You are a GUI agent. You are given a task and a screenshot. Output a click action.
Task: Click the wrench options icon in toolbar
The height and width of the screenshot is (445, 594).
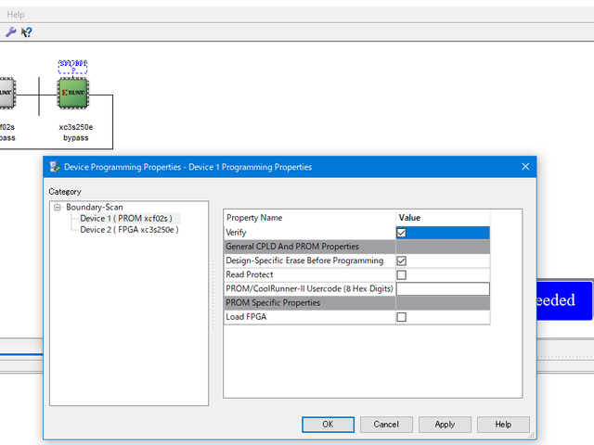(x=10, y=32)
